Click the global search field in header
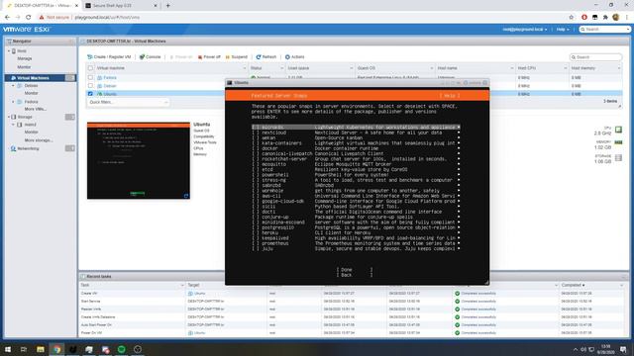The width and height of the screenshot is (634, 356). coord(604,30)
